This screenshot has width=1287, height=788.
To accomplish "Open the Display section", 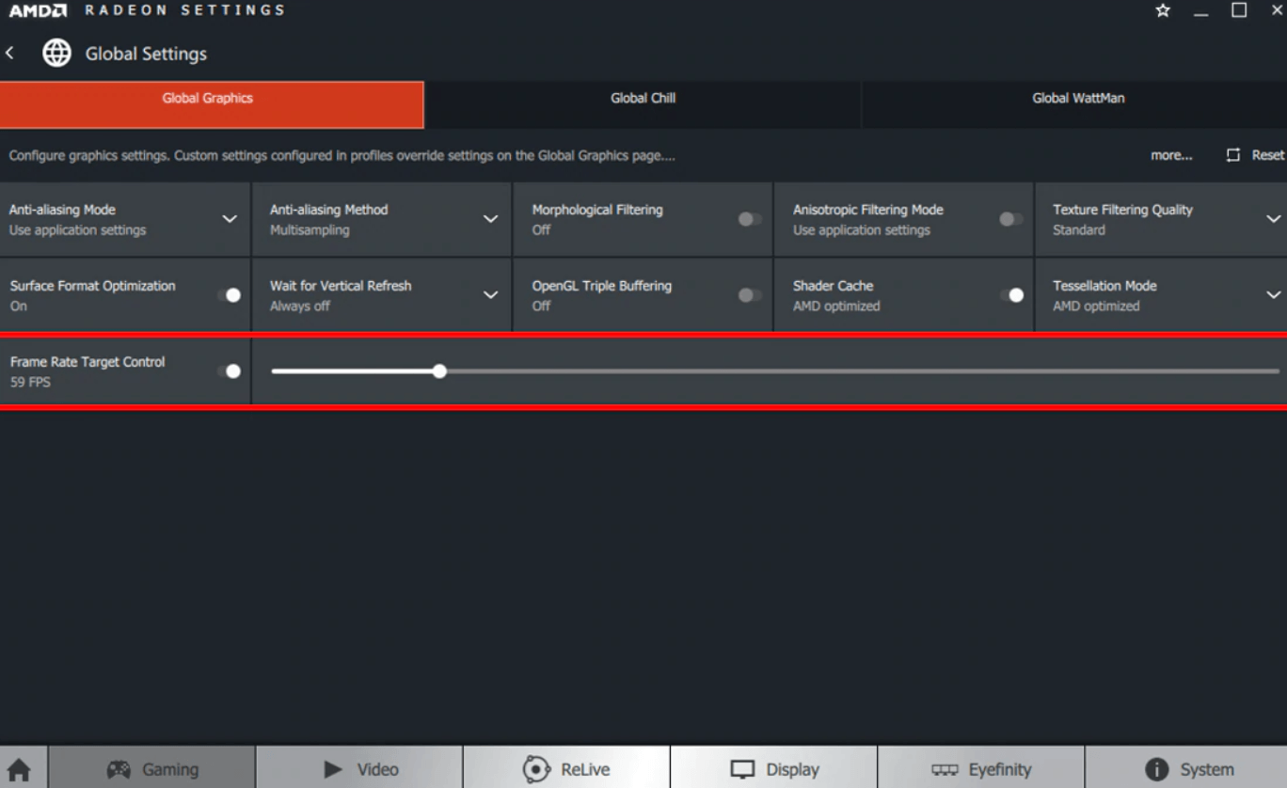I will click(774, 767).
